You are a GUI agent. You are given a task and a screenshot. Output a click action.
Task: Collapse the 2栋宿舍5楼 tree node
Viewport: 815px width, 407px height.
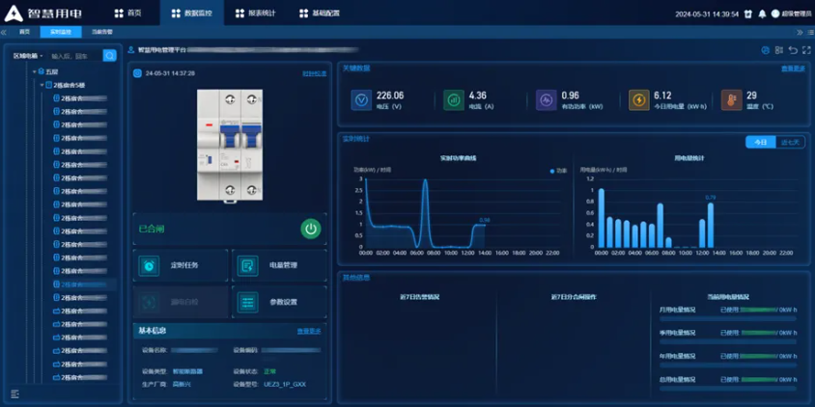pos(42,85)
